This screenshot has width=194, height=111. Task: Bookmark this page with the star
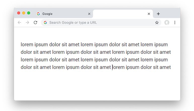157,22
